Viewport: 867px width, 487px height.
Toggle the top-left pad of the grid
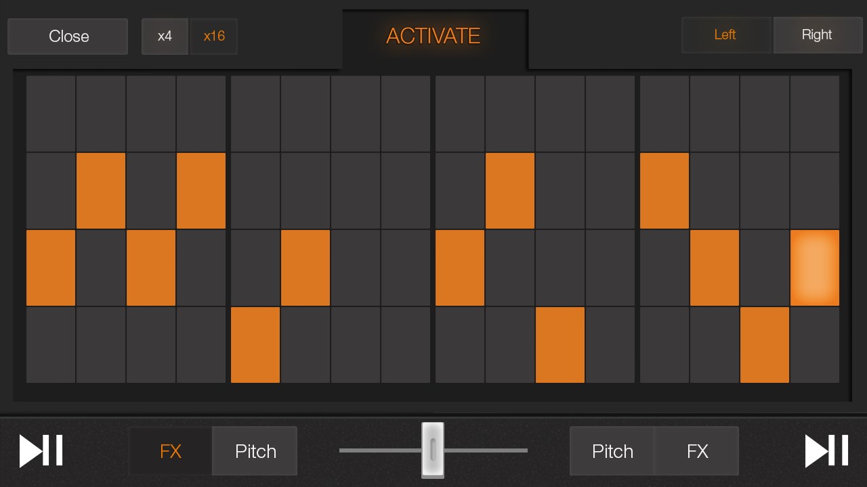tap(51, 114)
